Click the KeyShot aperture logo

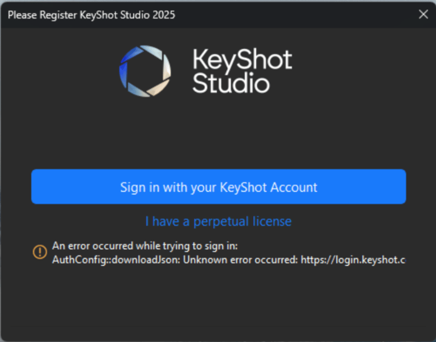[x=145, y=71]
